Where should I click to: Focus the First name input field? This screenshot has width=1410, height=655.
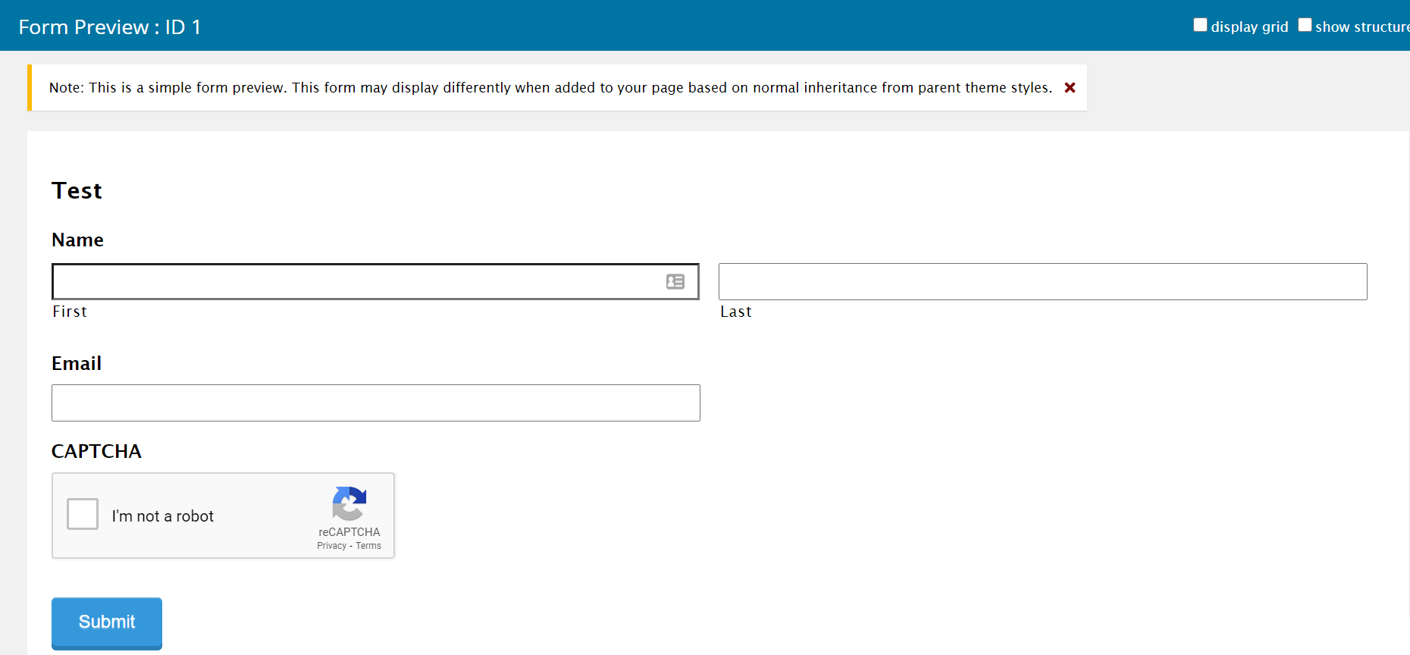(x=375, y=281)
